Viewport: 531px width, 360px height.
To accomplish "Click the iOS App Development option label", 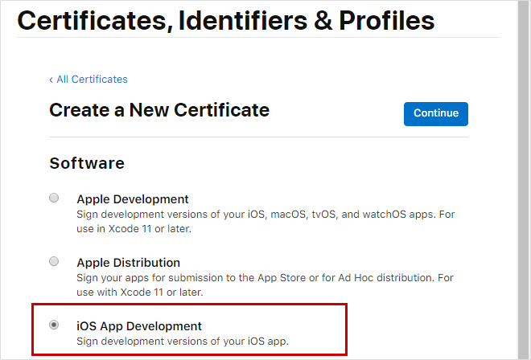I will pos(139,326).
